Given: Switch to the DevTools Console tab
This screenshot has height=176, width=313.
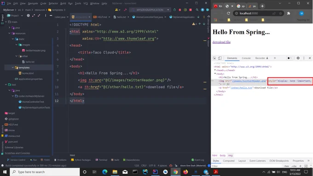Looking at the screenshot, I should (x=246, y=58).
